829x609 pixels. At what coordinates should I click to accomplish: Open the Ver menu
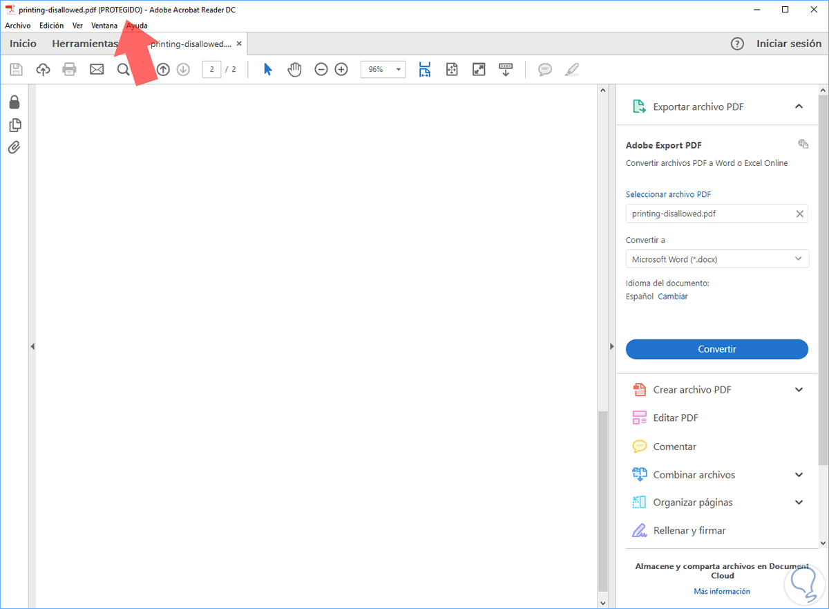[x=77, y=26]
